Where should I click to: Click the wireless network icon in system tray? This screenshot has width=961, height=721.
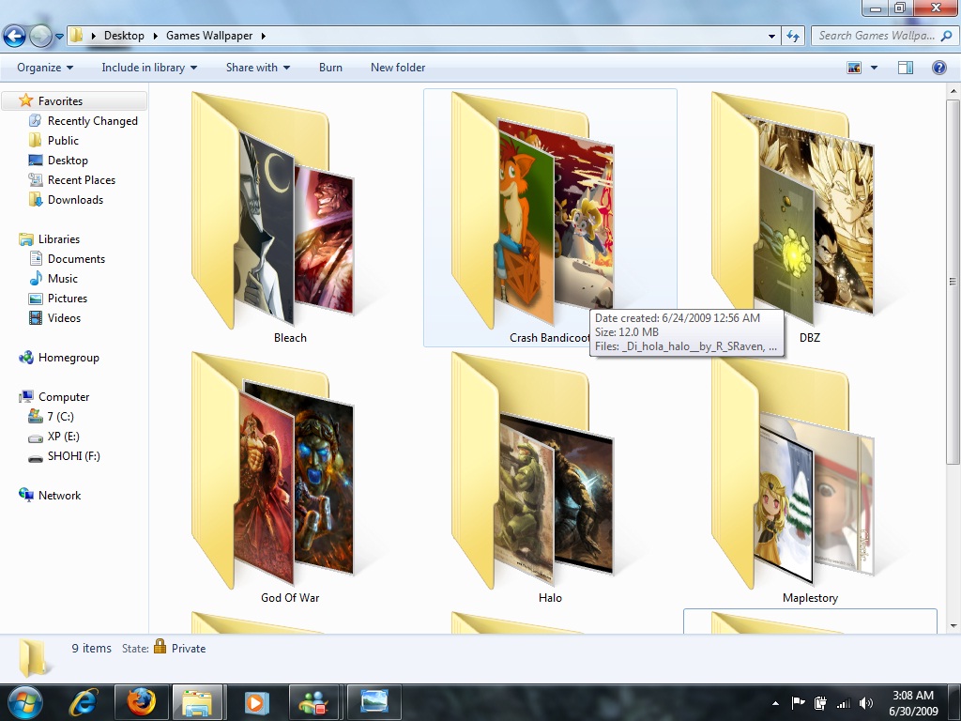(x=843, y=701)
